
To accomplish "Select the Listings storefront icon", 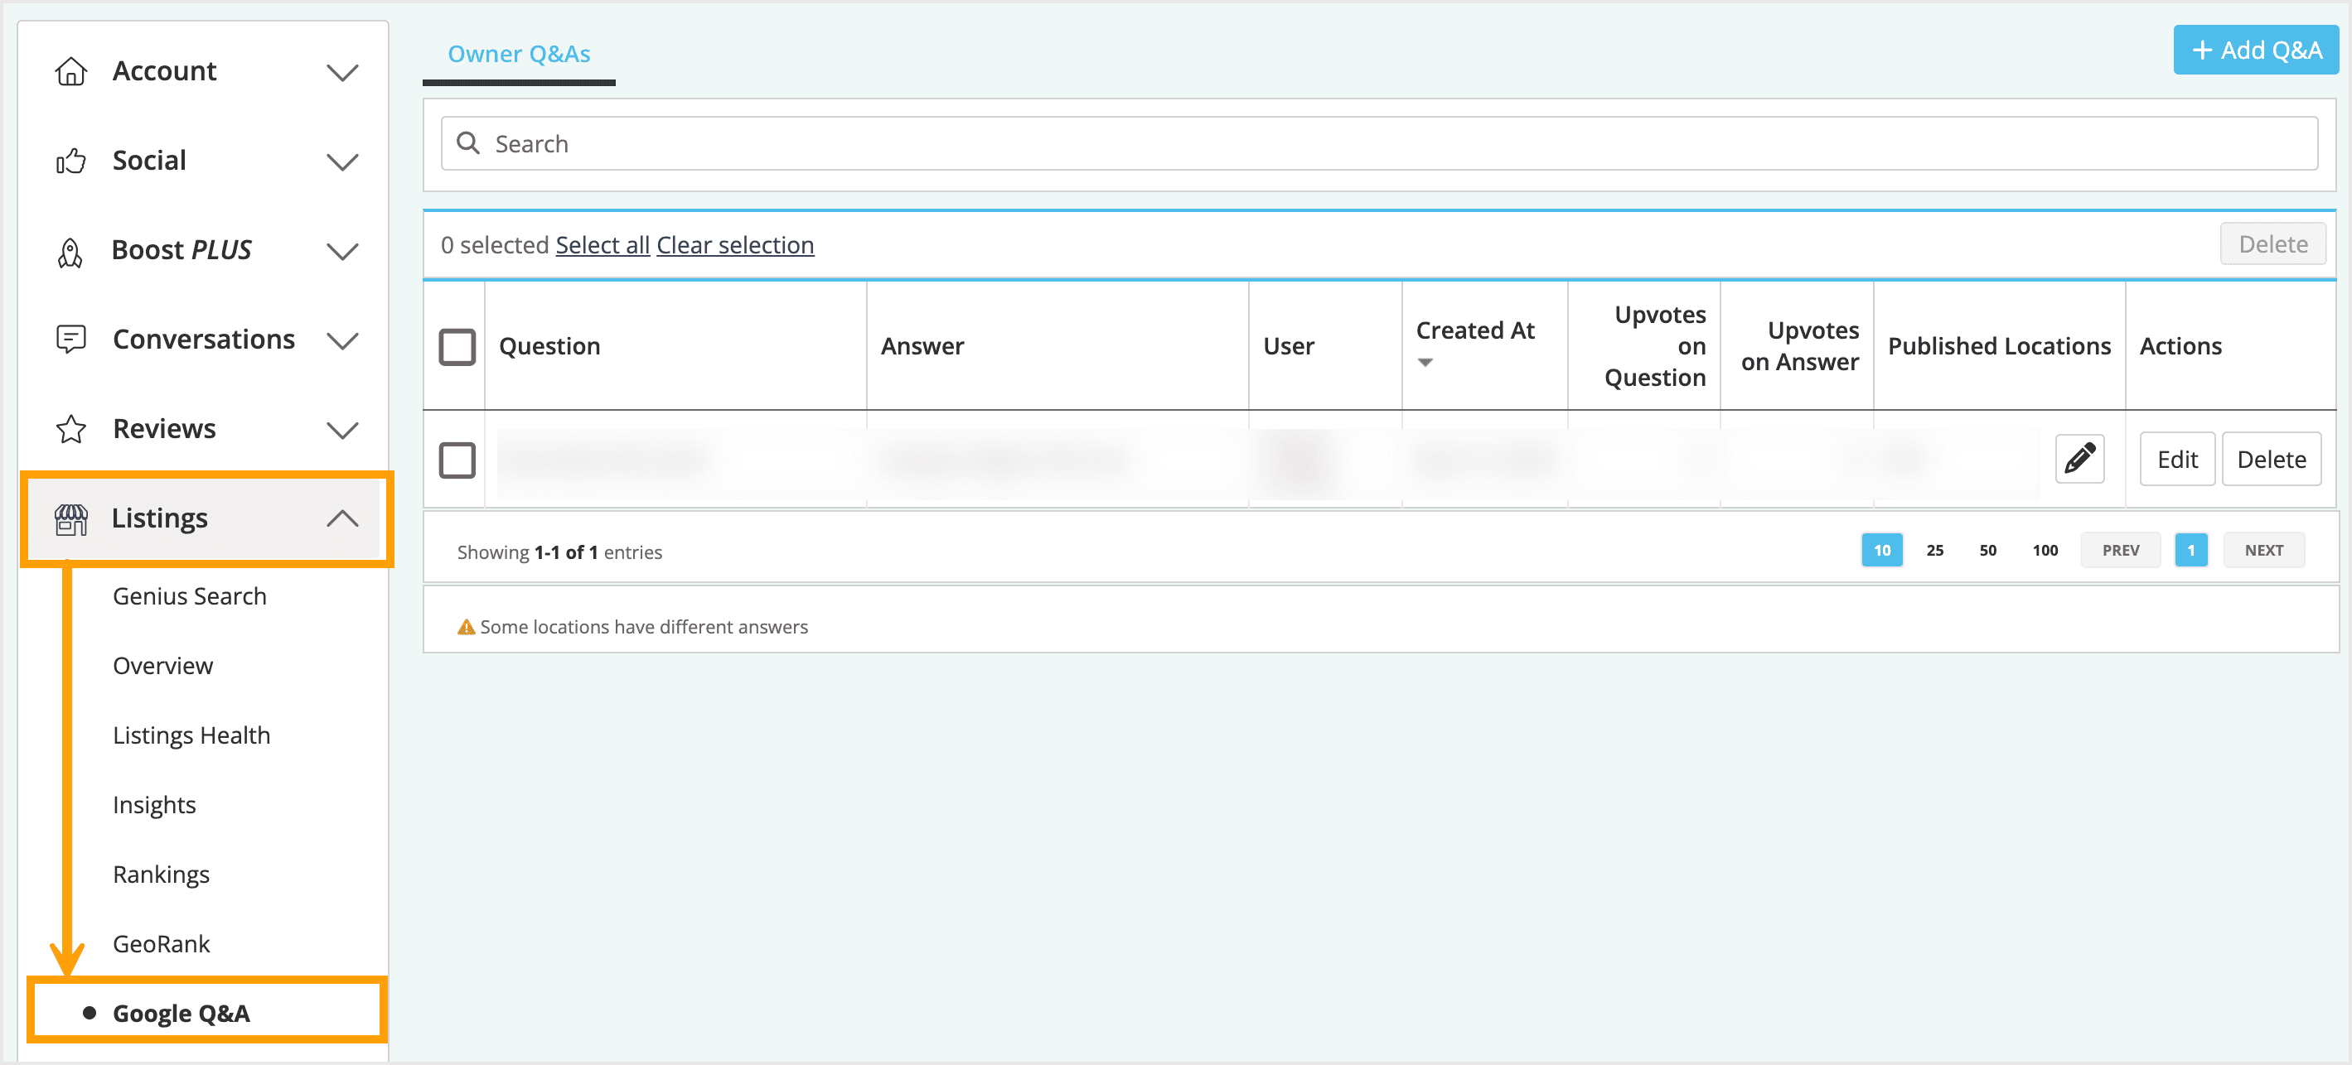I will 71,518.
